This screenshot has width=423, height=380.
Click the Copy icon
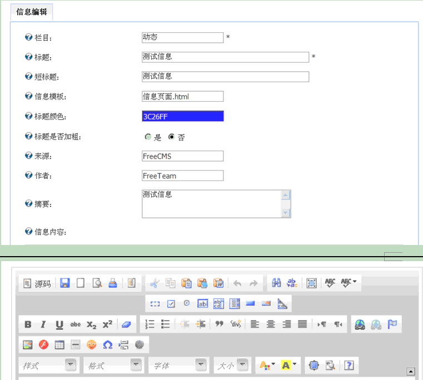[171, 283]
